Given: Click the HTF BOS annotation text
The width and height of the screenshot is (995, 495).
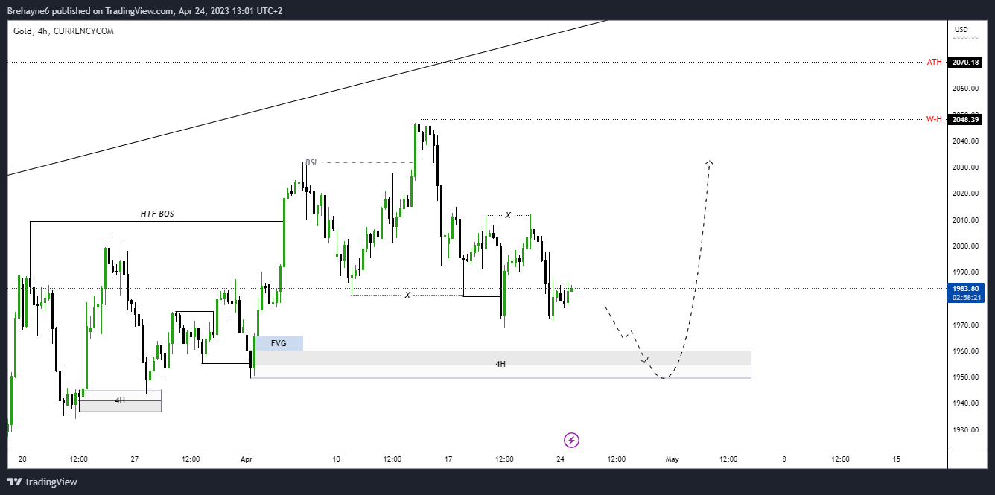Looking at the screenshot, I should [157, 214].
